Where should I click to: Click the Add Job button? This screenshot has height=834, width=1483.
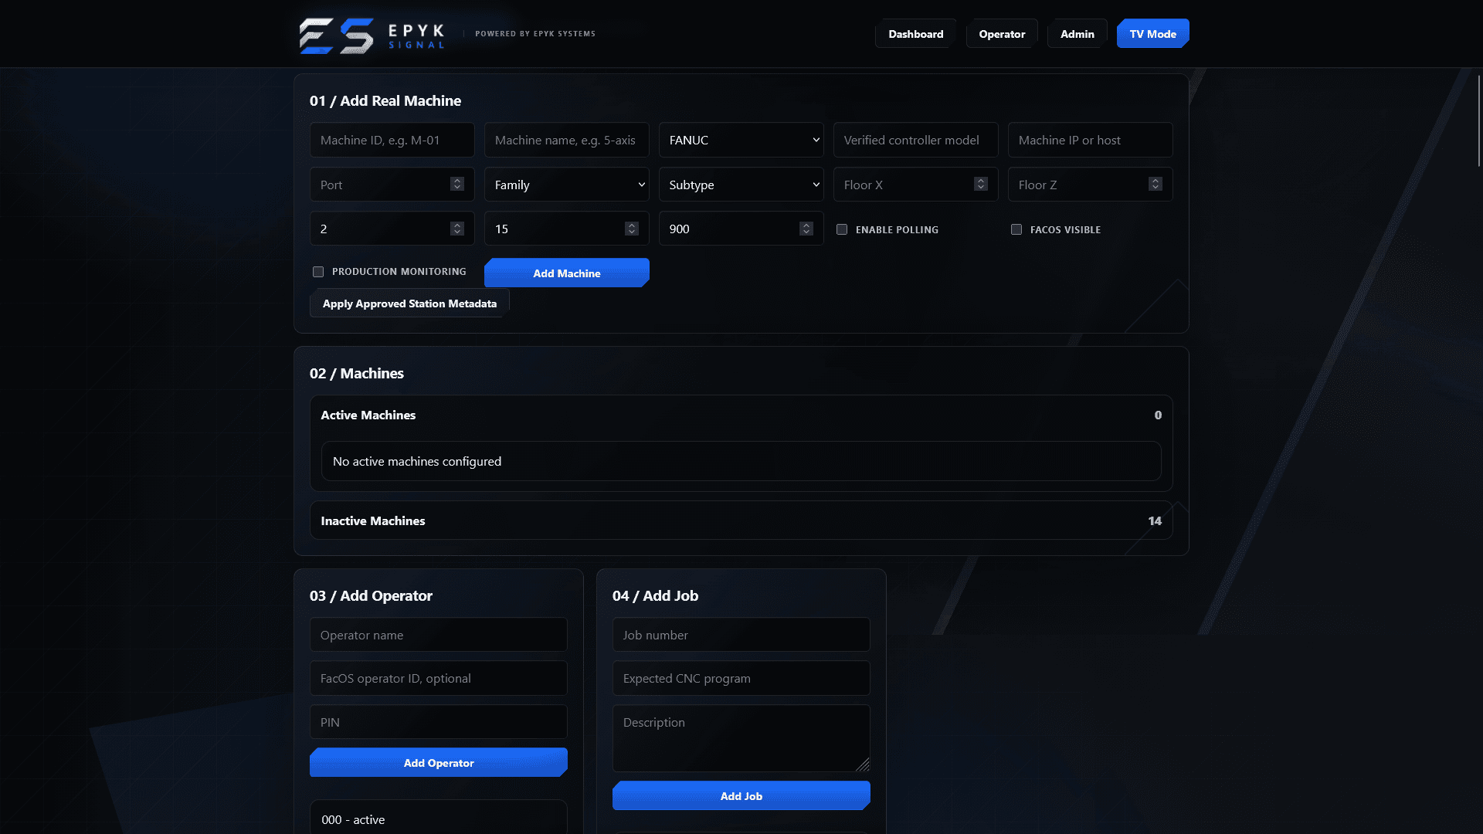click(x=741, y=795)
